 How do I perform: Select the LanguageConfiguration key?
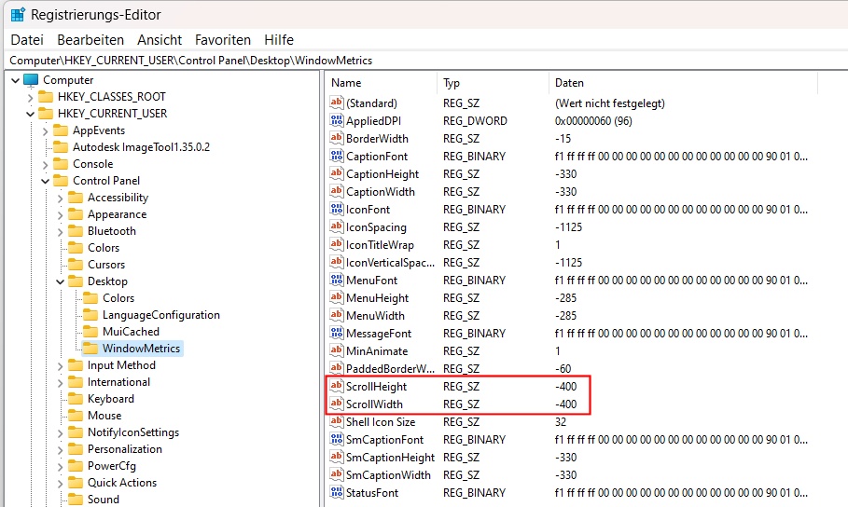pyautogui.click(x=161, y=315)
